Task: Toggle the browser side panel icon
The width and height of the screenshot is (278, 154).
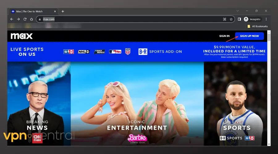Action: tap(239, 19)
